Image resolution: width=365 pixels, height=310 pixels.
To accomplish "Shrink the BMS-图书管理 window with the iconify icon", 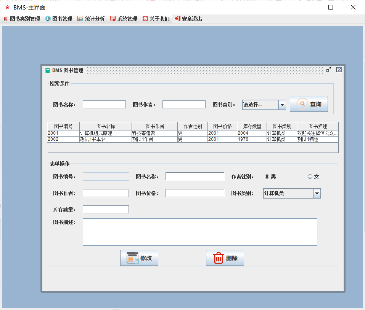I will pos(329,70).
